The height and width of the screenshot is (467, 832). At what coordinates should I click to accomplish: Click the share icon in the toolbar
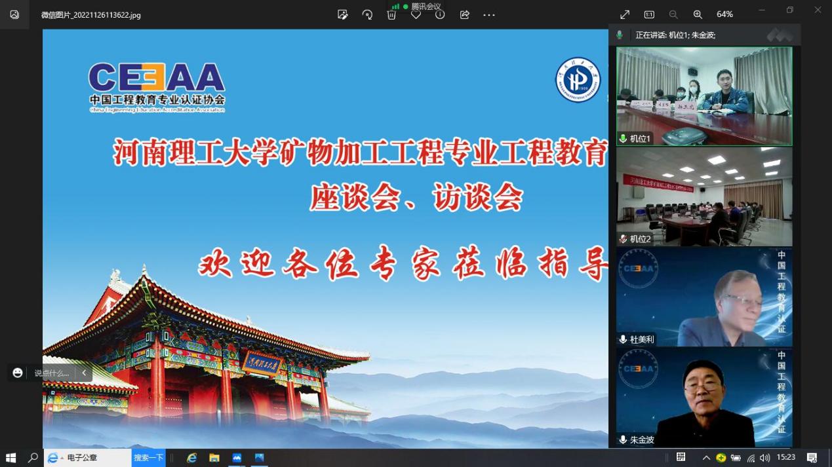[x=464, y=14]
